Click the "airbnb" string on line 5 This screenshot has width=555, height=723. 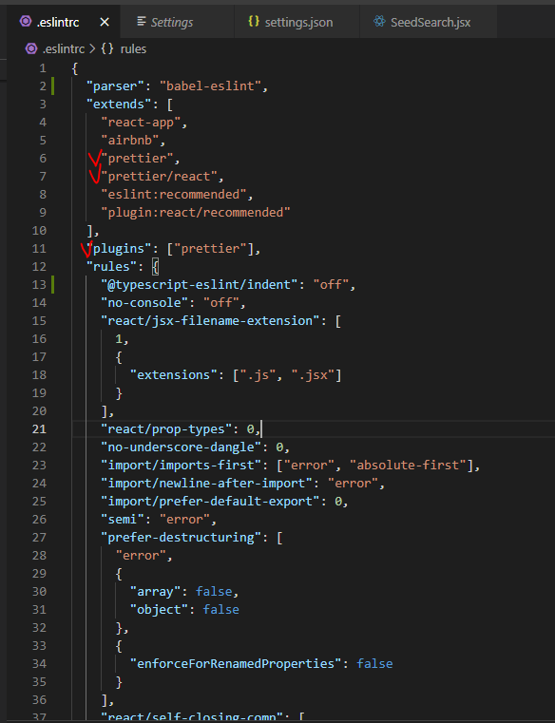tap(129, 141)
